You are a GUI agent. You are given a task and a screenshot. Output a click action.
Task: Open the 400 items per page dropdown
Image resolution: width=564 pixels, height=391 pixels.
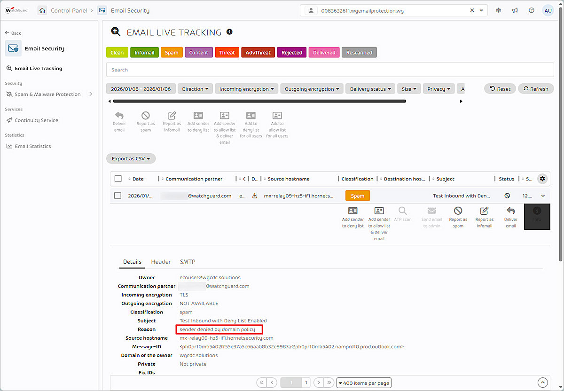tap(364, 383)
